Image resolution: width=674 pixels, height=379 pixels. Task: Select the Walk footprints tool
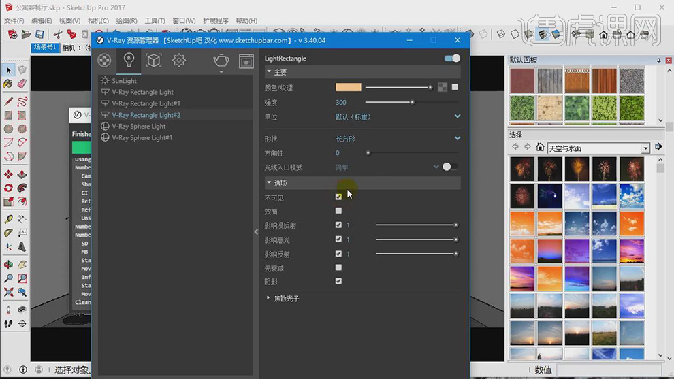click(8, 324)
